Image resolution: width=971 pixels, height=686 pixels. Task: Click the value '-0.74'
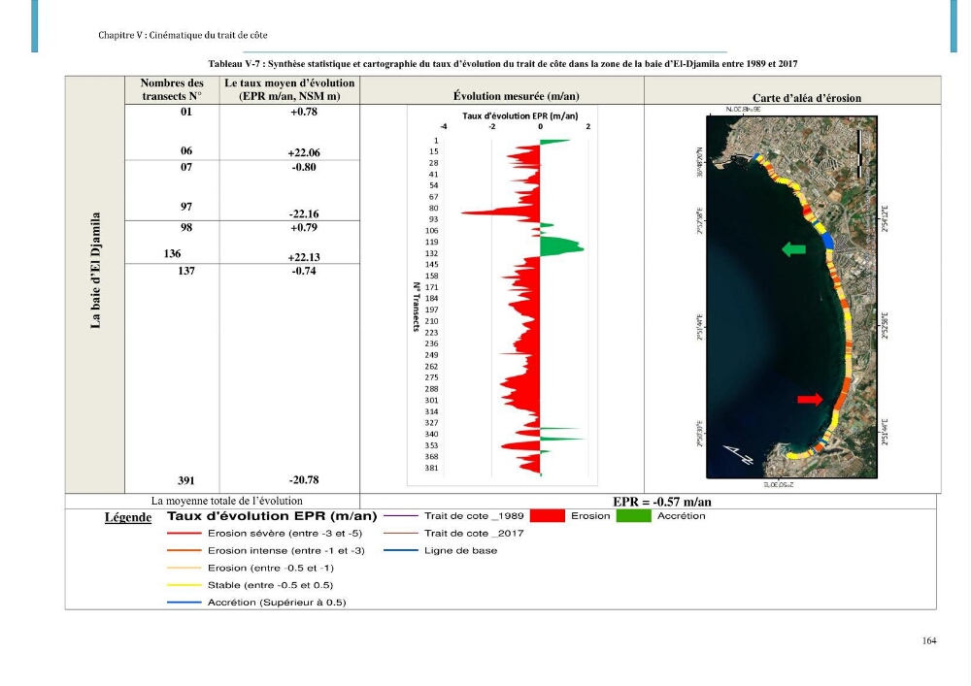tap(304, 271)
